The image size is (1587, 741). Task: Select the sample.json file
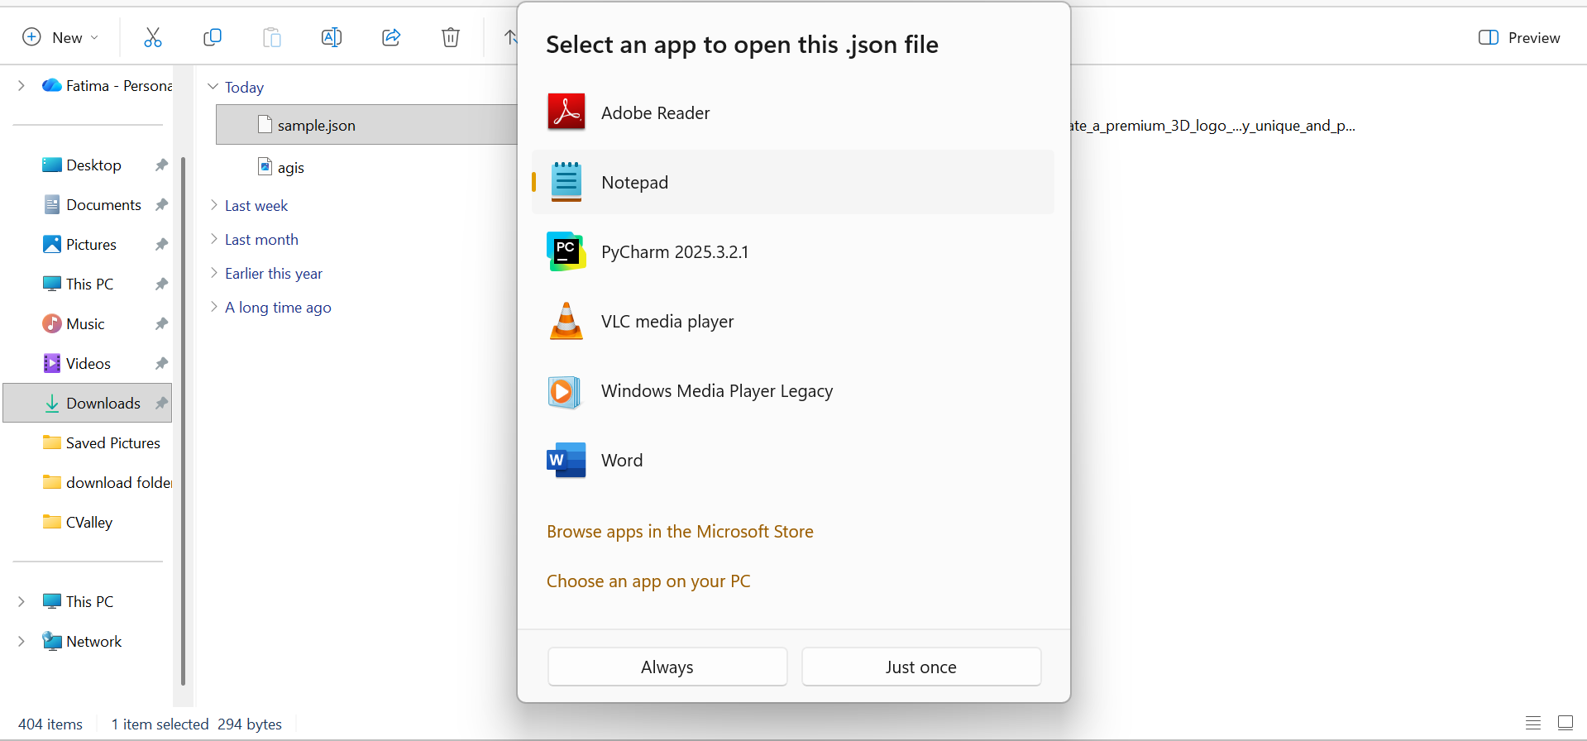point(366,125)
